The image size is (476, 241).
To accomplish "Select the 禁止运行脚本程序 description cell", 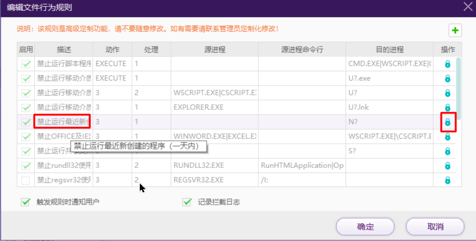I will (64, 64).
